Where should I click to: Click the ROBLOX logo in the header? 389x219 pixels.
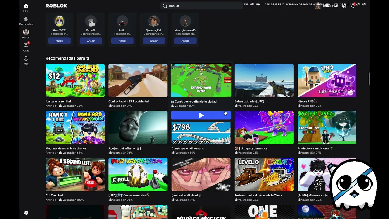(x=56, y=6)
